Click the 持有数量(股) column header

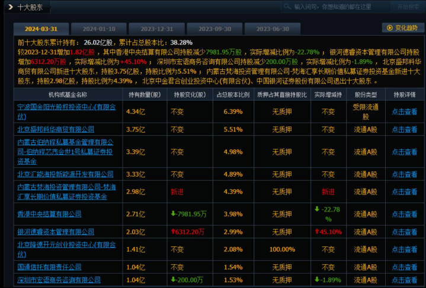tap(145, 95)
